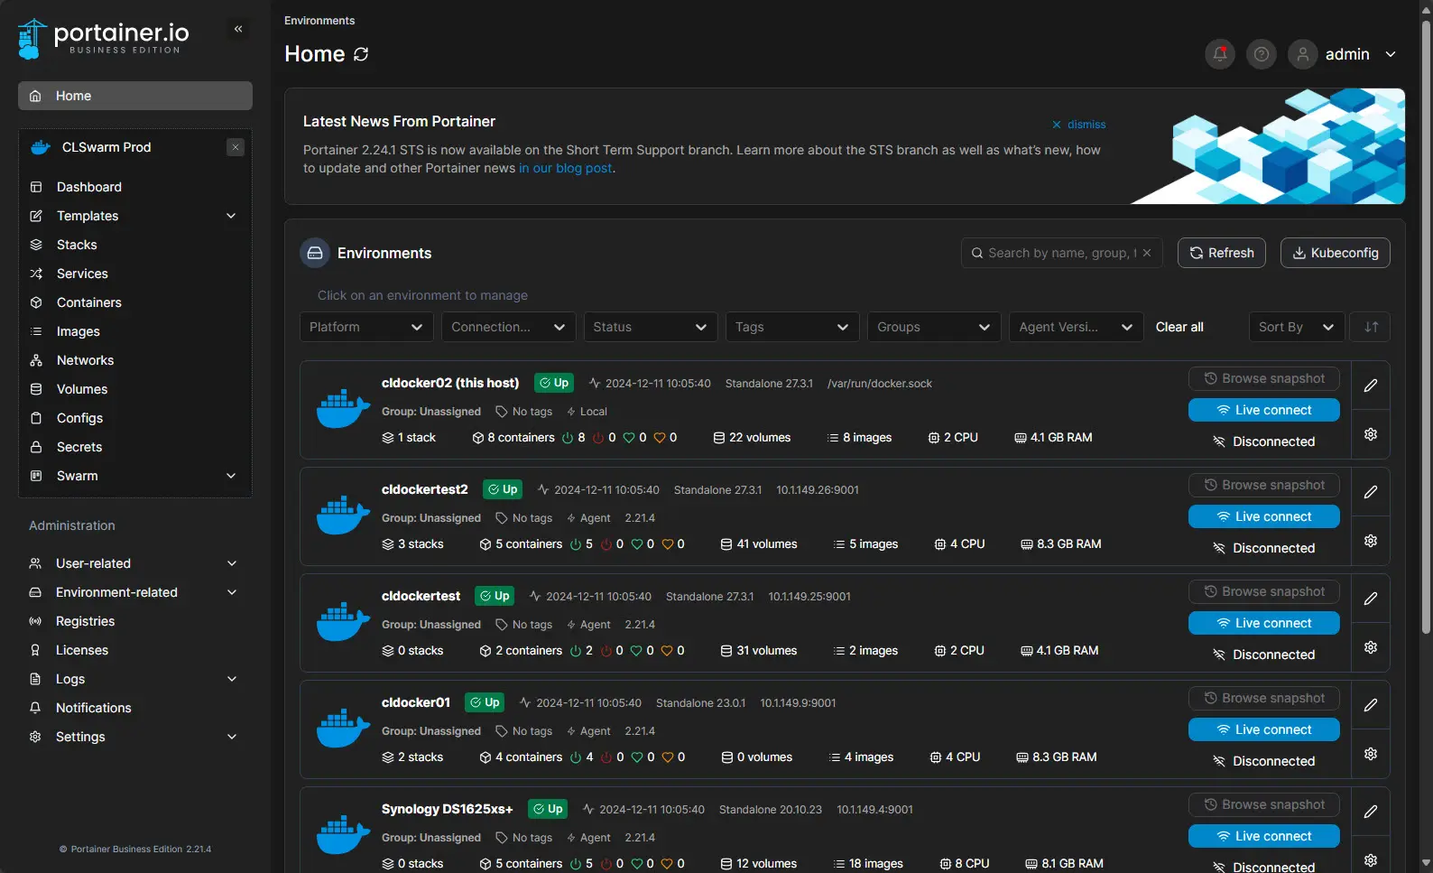Open the Synology DS1625xs+ environment name

click(448, 809)
